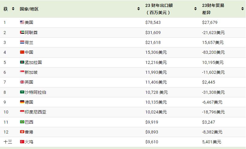Click the Brazil flag icon
The image size is (246, 149).
tap(22, 122)
